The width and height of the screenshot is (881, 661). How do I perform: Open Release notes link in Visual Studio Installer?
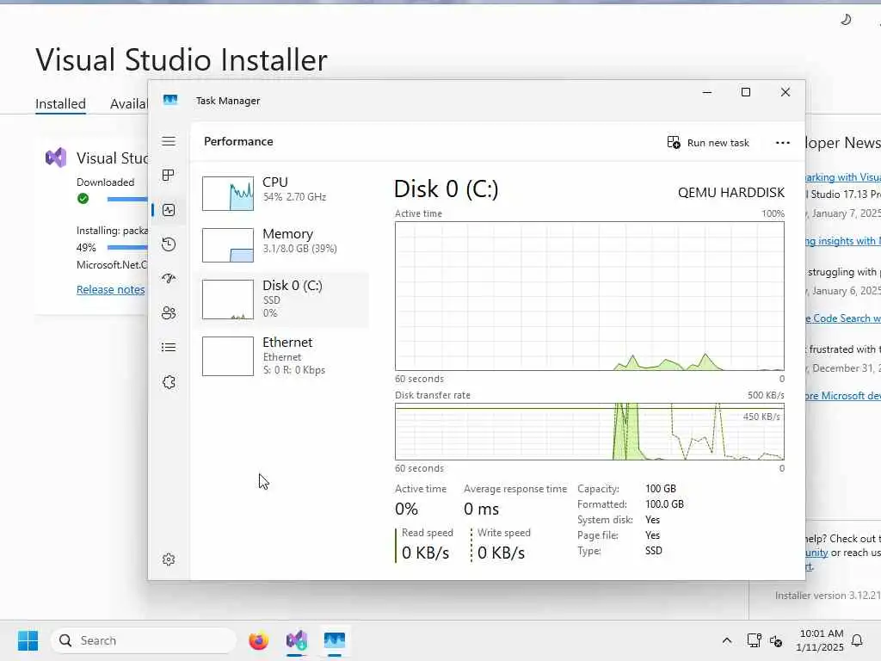[x=111, y=289]
